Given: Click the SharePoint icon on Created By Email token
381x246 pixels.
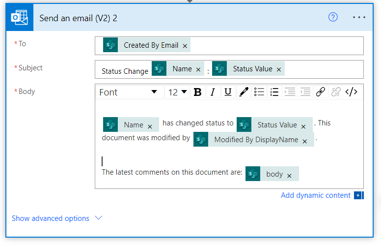Looking at the screenshot, I should coord(110,45).
